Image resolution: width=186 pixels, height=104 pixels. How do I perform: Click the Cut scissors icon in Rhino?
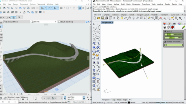114,18
